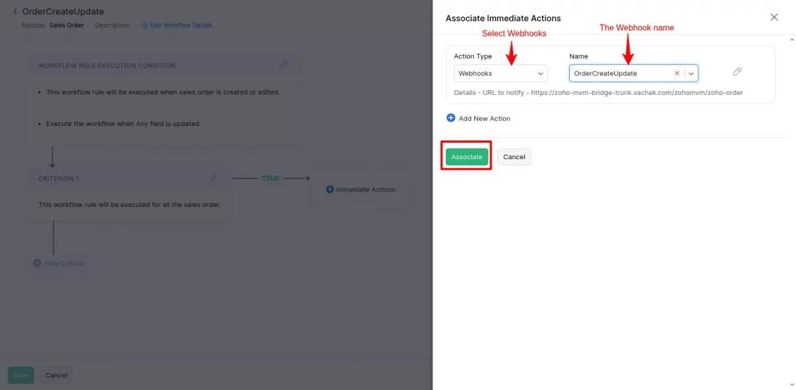Click the Add New Action plus icon
Image resolution: width=796 pixels, height=390 pixels.
tap(451, 117)
